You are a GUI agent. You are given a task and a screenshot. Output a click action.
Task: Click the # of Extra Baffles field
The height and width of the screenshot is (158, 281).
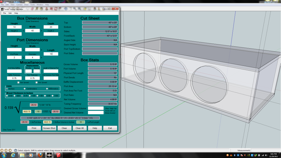point(14,71)
